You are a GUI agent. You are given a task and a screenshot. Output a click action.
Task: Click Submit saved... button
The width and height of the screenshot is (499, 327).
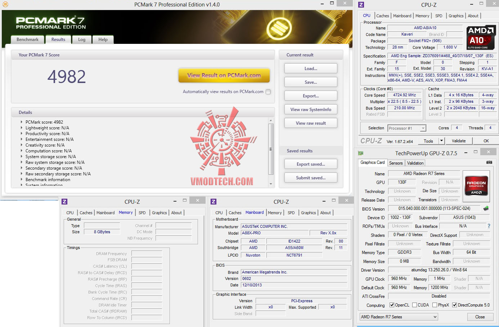coord(311,178)
